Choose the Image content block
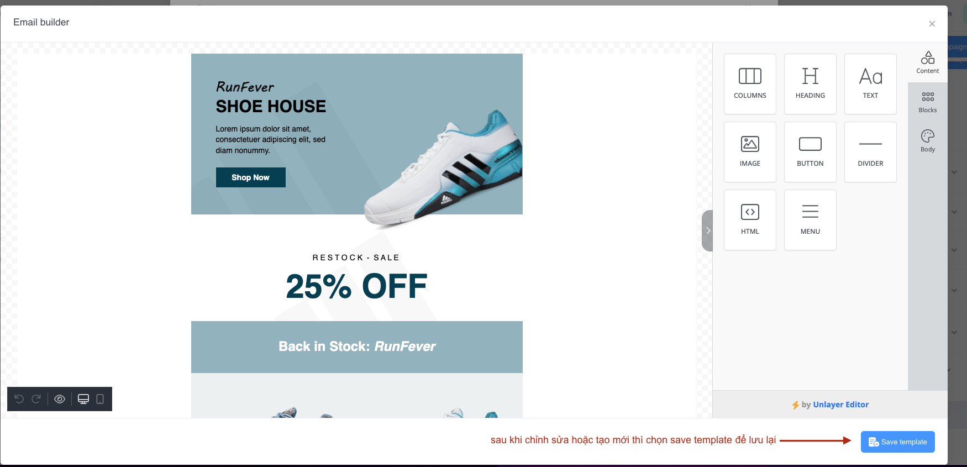This screenshot has width=967, height=467. click(750, 152)
